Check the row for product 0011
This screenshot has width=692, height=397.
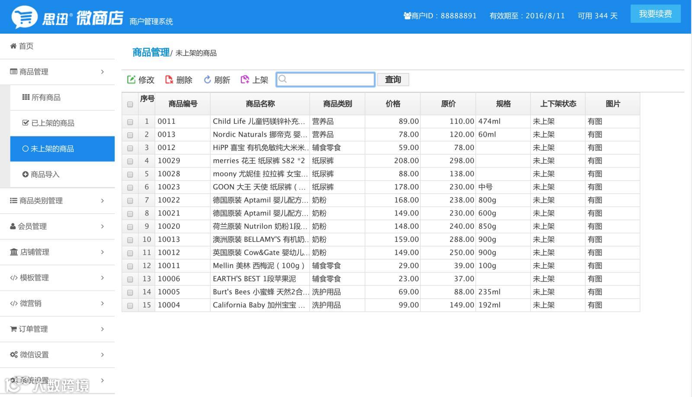(x=130, y=122)
